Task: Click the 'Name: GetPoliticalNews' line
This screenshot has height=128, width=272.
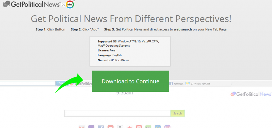Action: 113,60
